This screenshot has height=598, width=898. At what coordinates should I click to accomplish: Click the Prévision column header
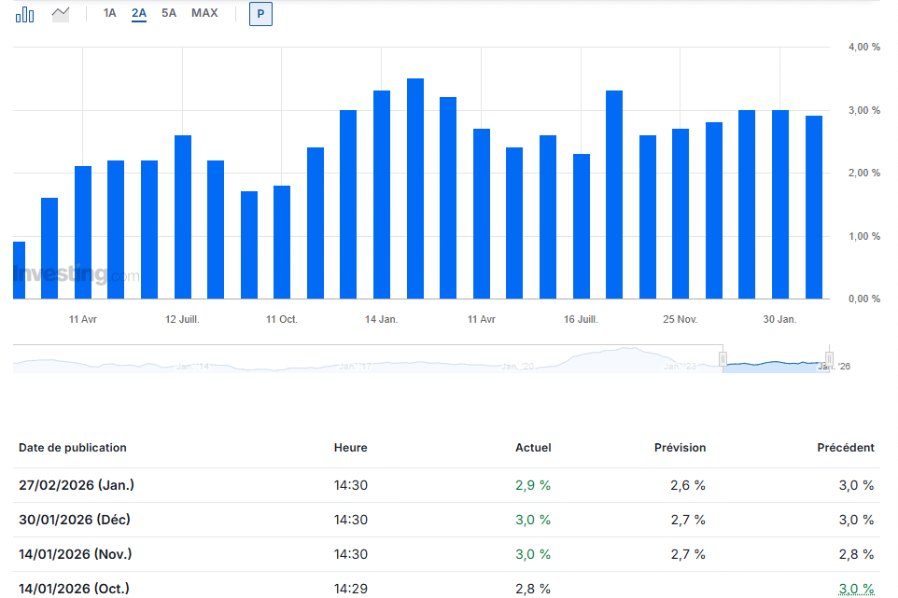680,448
